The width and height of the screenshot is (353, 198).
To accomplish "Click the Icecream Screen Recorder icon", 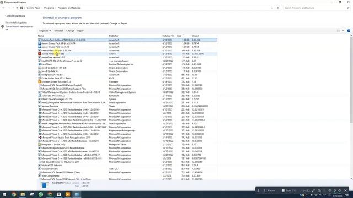I will (x=40, y=82).
